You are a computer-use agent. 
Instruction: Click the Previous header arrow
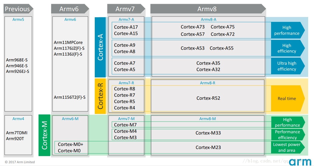pyautogui.click(x=19, y=9)
